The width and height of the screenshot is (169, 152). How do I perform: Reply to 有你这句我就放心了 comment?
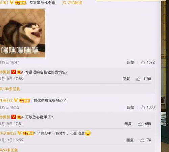click(x=130, y=107)
